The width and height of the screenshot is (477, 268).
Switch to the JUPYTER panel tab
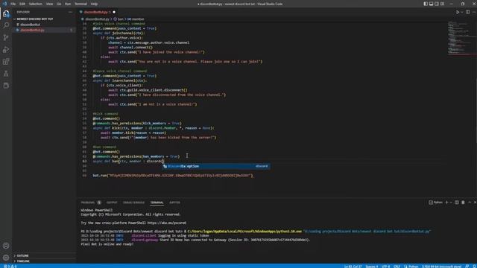(x=174, y=202)
